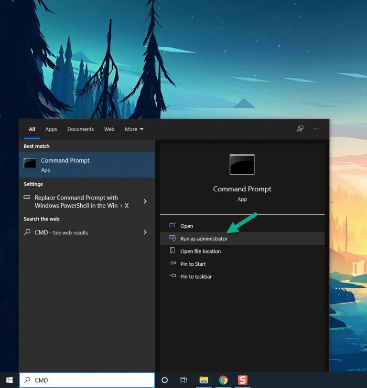This screenshot has width=367, height=388.
Task: Expand the arrow next to the PowerShell setting
Action: coord(145,201)
